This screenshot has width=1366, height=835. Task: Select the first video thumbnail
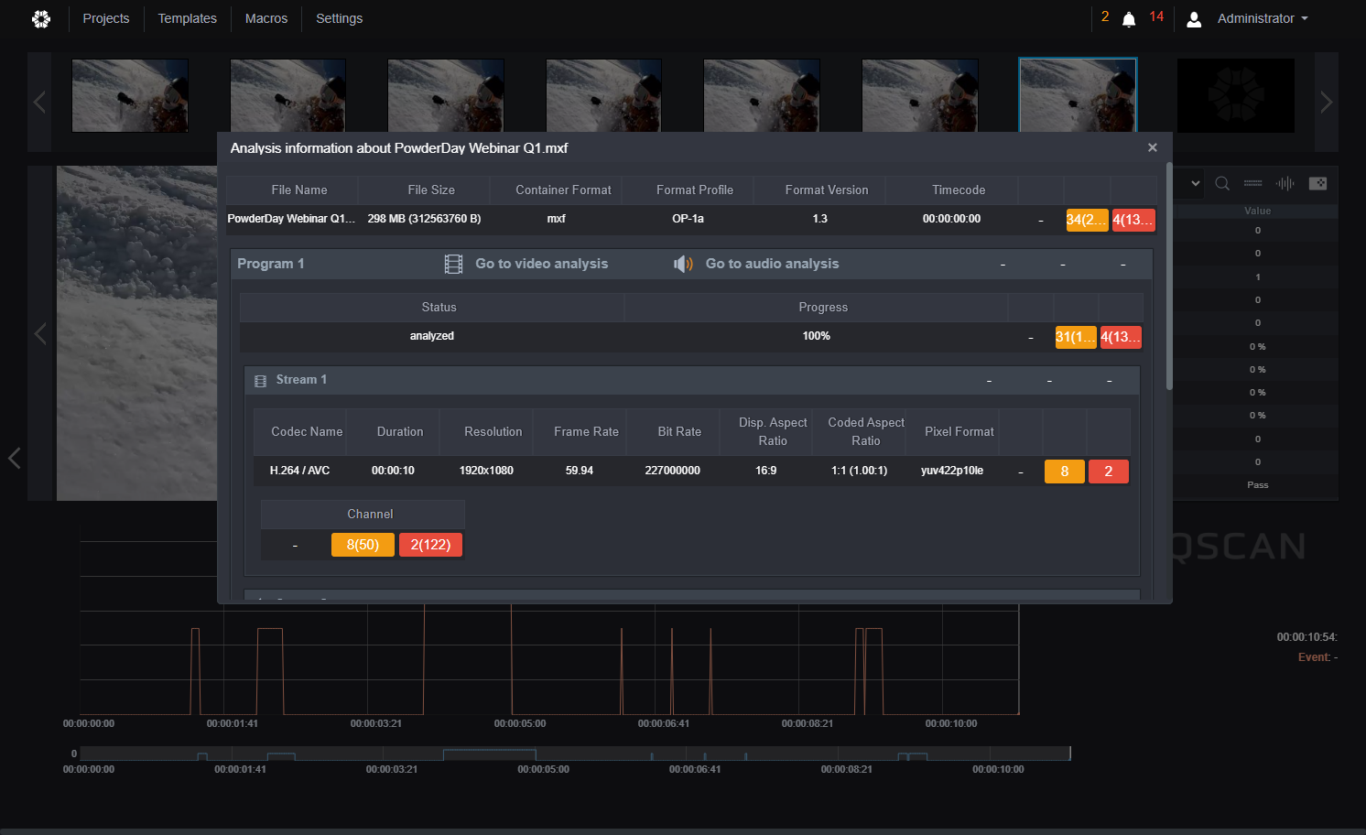[130, 96]
